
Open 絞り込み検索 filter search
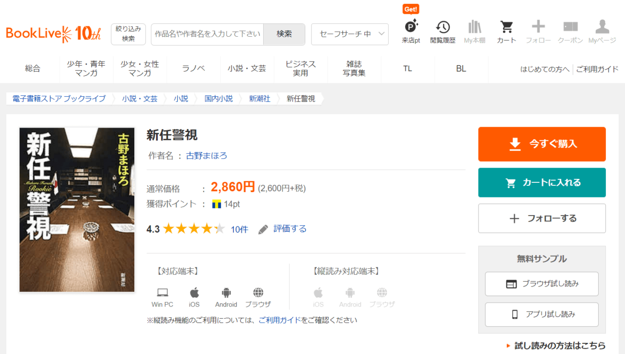tap(128, 34)
